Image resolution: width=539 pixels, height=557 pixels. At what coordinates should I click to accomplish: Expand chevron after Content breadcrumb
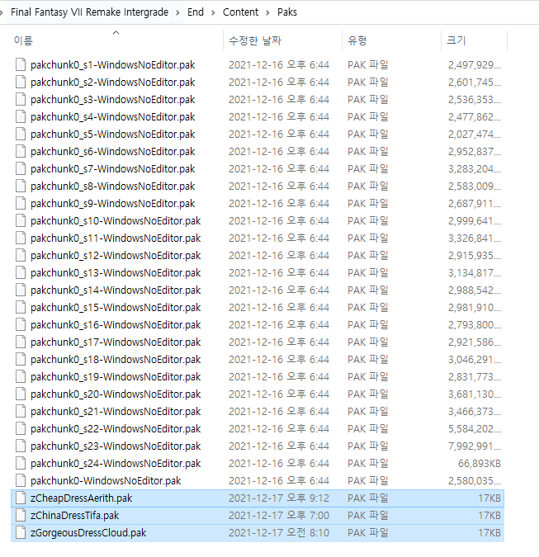point(268,12)
